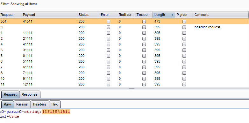The width and height of the screenshot is (249, 123).
Task: Open the Headers view tab
Action: [40, 104]
